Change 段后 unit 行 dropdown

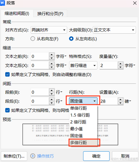click(x=59, y=101)
